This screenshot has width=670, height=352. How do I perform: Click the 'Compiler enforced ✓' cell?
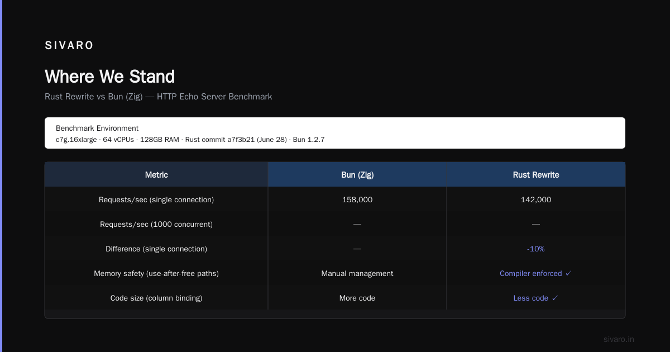(x=536, y=273)
